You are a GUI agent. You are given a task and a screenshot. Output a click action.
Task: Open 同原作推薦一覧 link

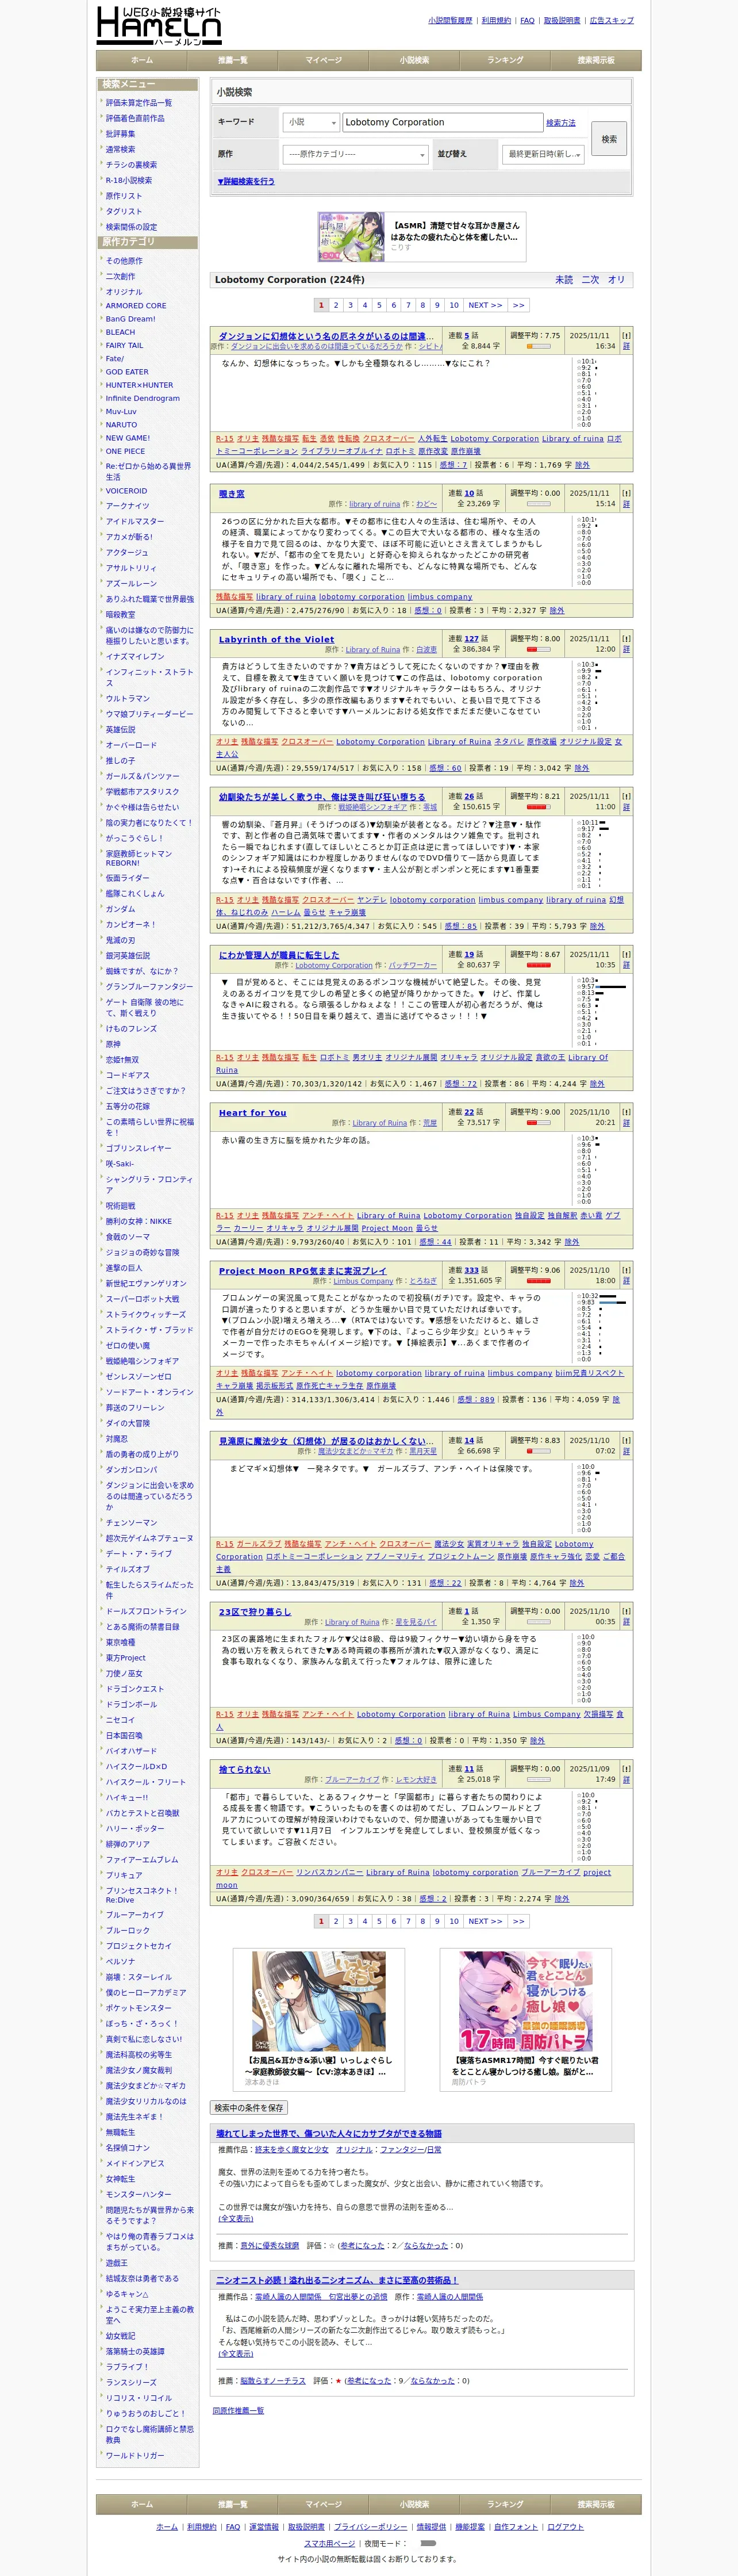tap(238, 2410)
